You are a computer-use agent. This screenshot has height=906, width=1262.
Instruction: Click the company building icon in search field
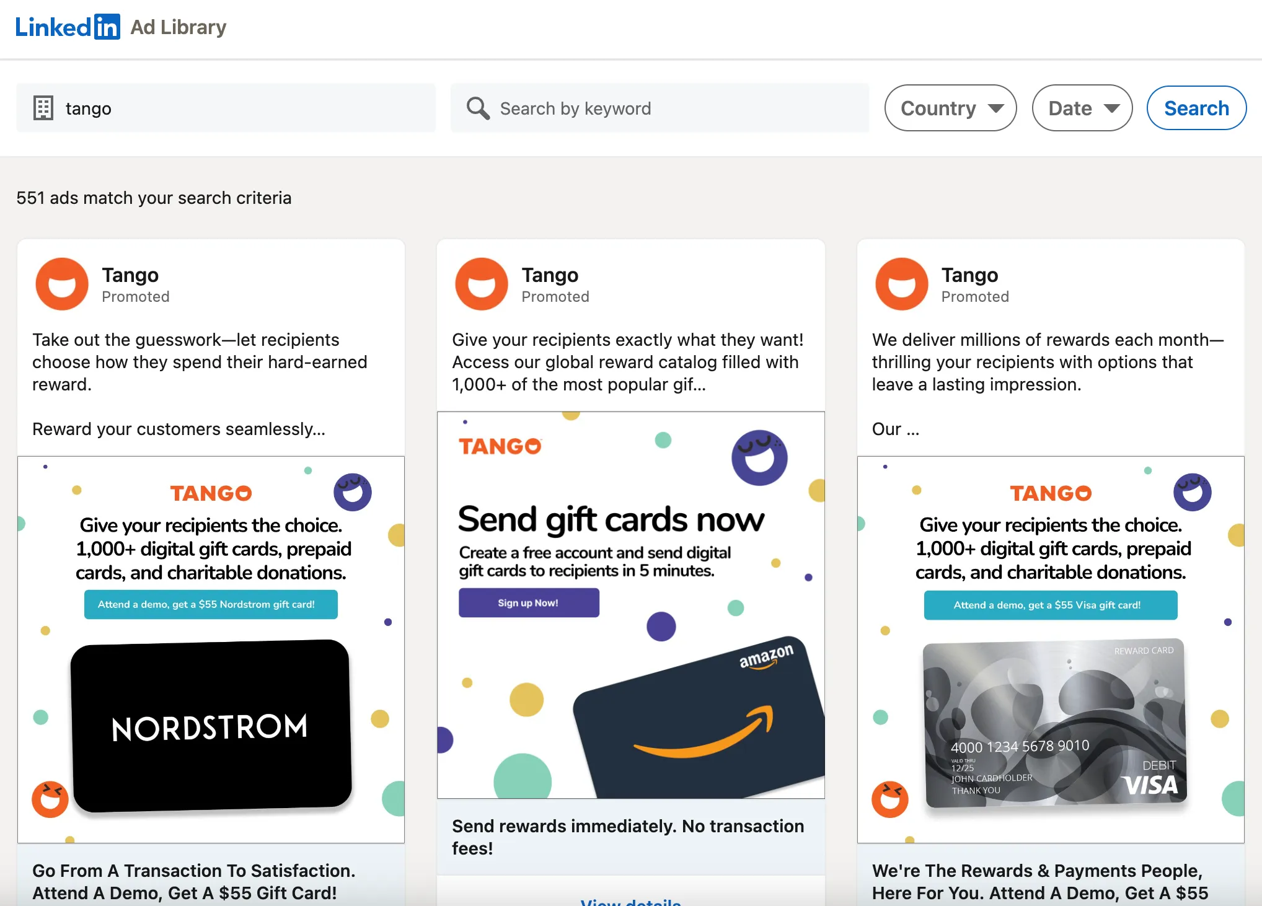coord(43,108)
